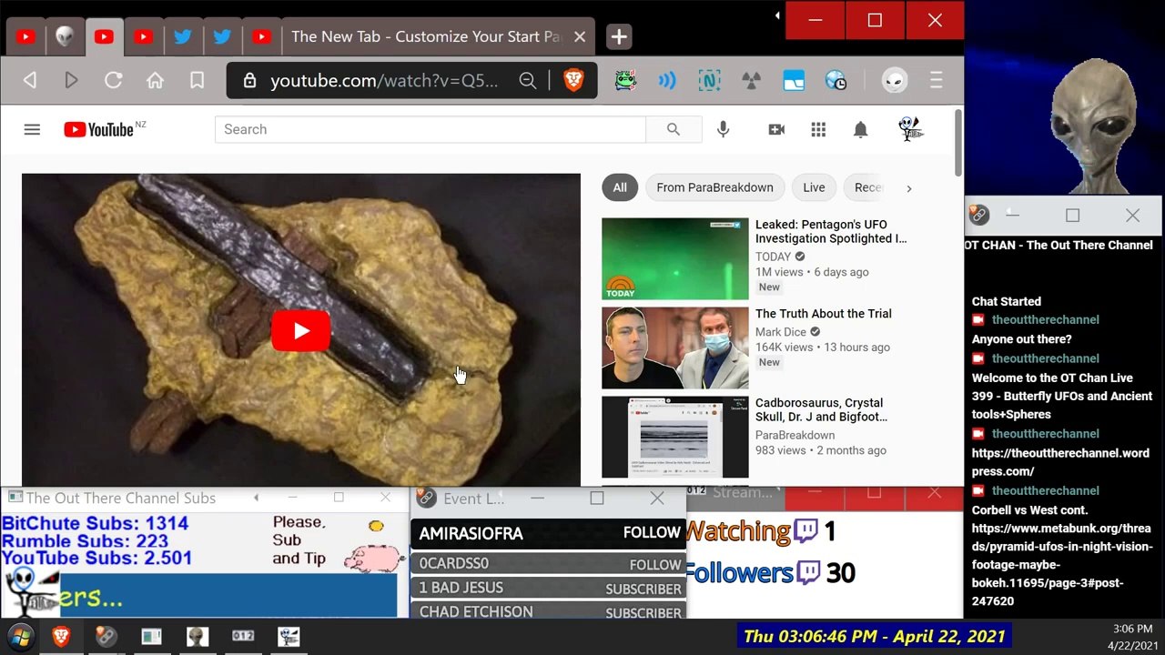Open YouTube notifications bell
This screenshot has height=655, width=1165.
pyautogui.click(x=860, y=129)
